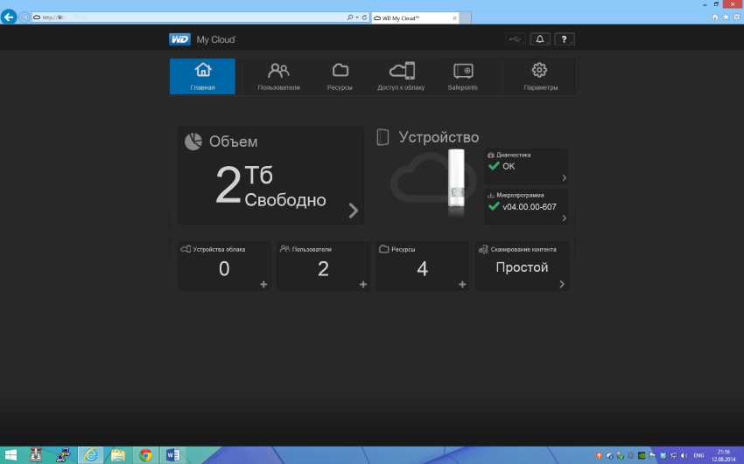The image size is (744, 464).
Task: Open the Доступ к облаку tab
Action: [401, 76]
